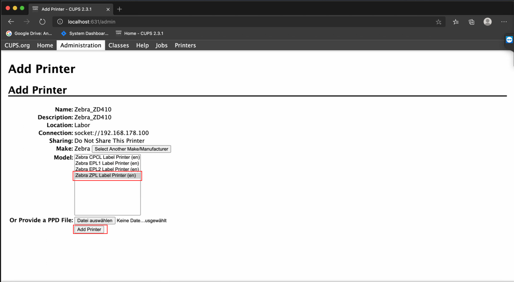Open browser settings three-dots menu
This screenshot has width=514, height=282.
tap(504, 22)
